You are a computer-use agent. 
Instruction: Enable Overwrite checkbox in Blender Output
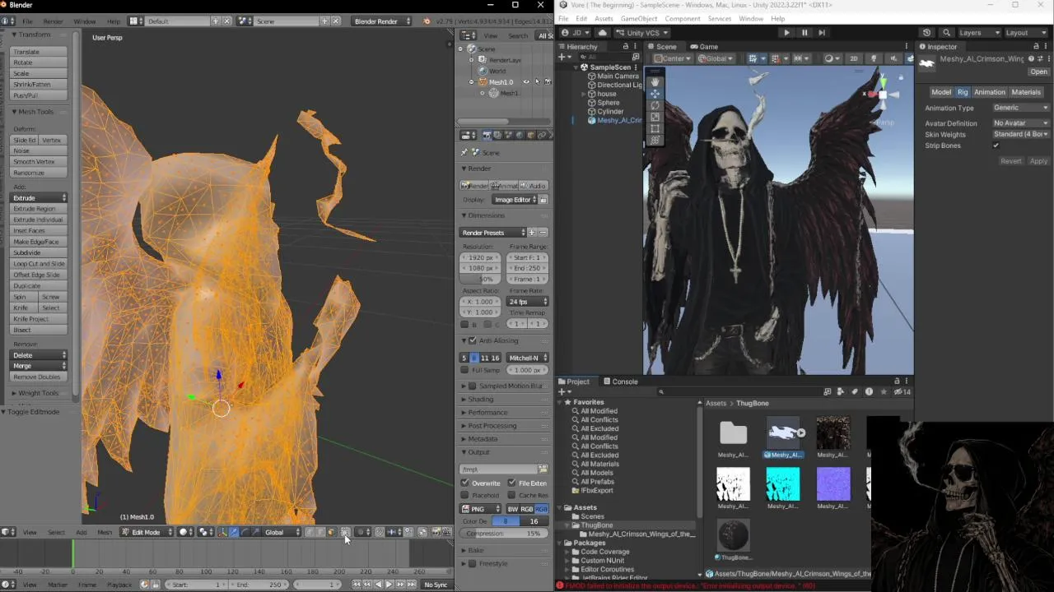465,483
